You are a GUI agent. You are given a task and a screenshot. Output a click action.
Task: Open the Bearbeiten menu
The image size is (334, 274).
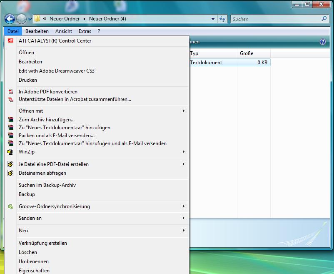click(x=37, y=31)
